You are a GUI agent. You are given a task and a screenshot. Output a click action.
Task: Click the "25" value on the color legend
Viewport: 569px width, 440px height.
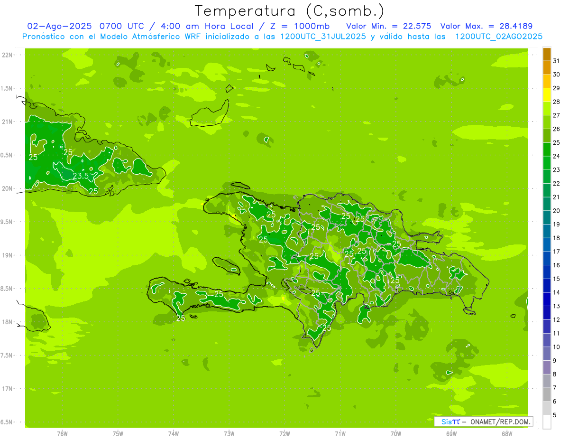pos(556,142)
